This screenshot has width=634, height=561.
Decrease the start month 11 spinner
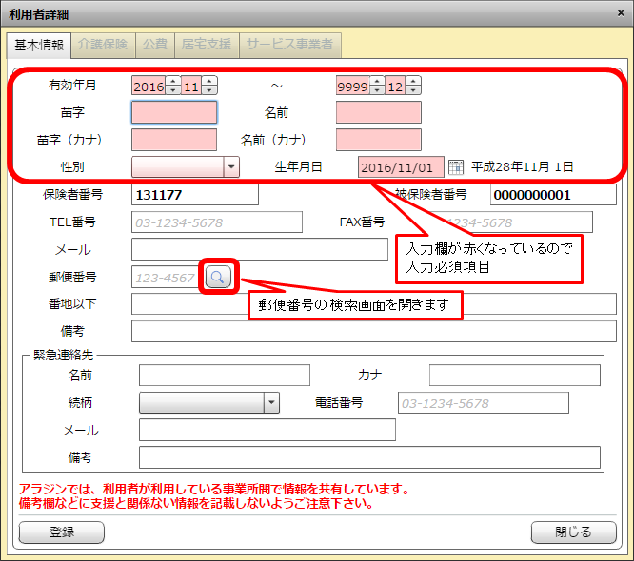[x=208, y=91]
